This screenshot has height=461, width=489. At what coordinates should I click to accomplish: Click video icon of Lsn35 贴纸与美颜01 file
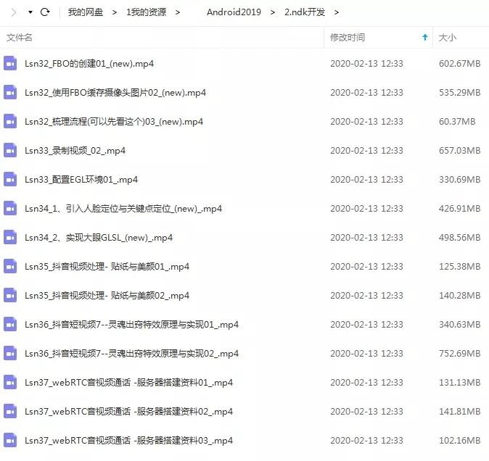(10, 266)
